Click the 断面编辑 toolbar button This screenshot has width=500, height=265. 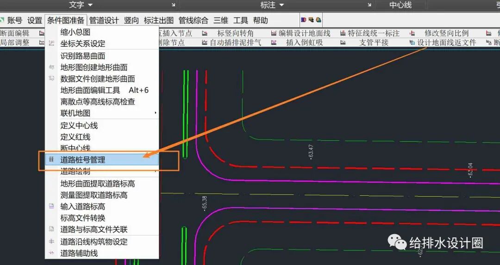coord(14,33)
